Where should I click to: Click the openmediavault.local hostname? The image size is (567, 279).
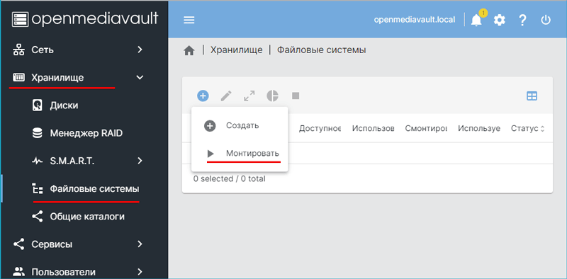point(415,20)
